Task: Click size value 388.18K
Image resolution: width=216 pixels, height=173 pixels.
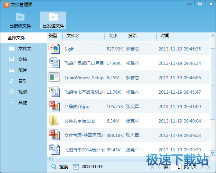Action: [115, 136]
